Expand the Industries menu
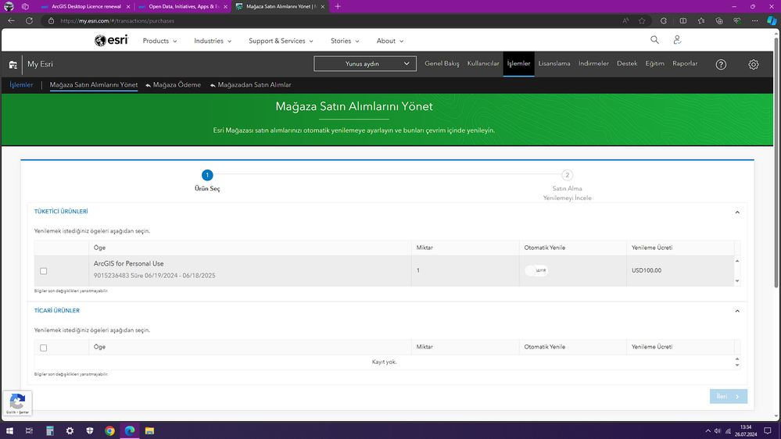The height and width of the screenshot is (439, 781). coord(213,41)
